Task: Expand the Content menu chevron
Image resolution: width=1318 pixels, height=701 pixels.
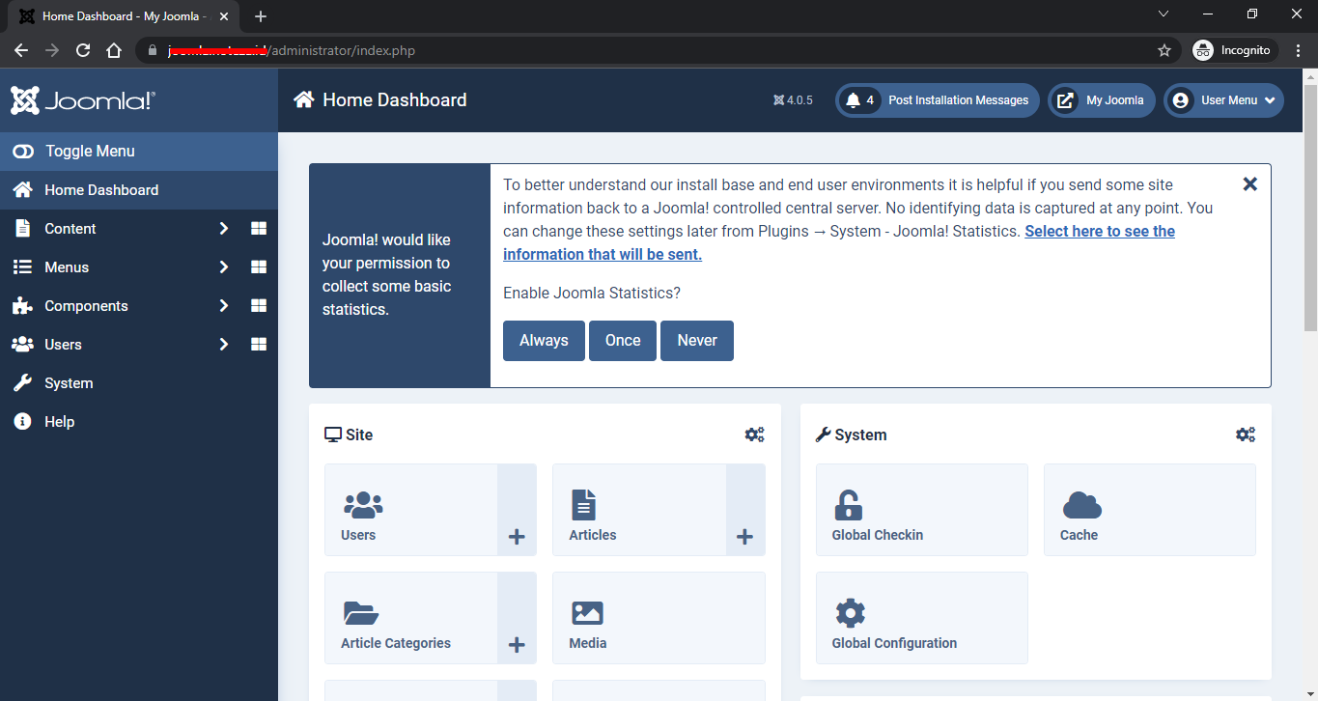Action: point(224,229)
